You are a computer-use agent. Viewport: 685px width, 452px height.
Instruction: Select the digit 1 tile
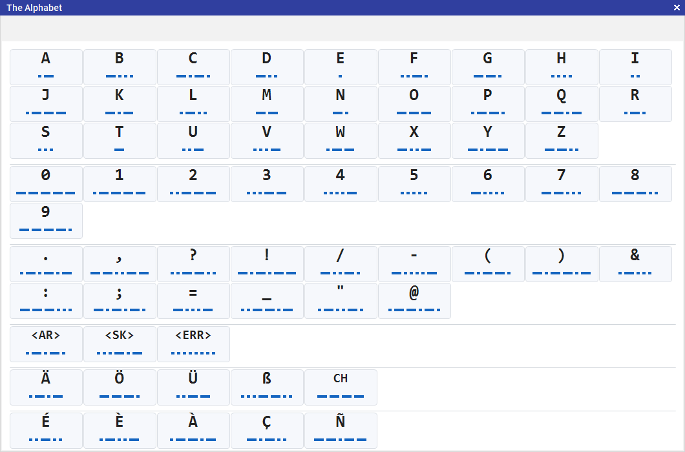(120, 184)
